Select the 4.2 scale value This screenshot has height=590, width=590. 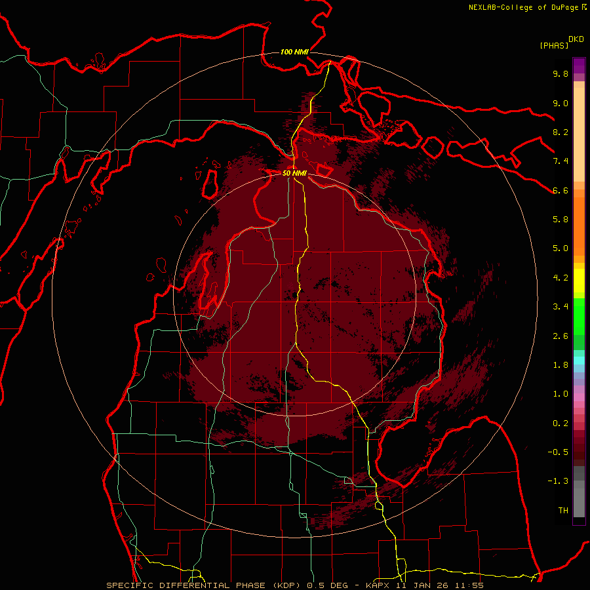[x=560, y=278]
